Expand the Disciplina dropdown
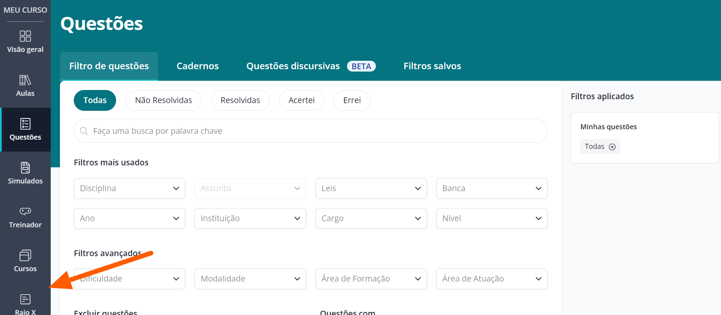Screen dimensions: 721x315 coord(130,188)
